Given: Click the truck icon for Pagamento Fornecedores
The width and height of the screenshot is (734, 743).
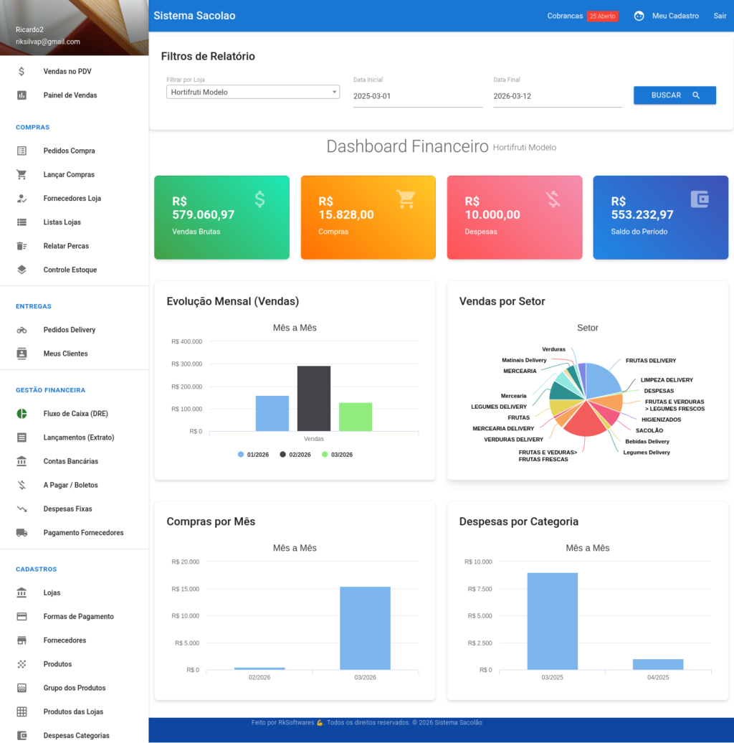Looking at the screenshot, I should tap(22, 533).
